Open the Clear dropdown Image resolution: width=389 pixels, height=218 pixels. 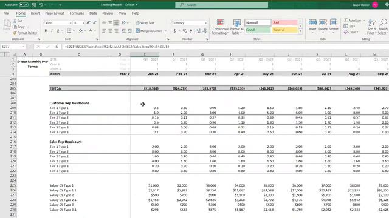351,32
